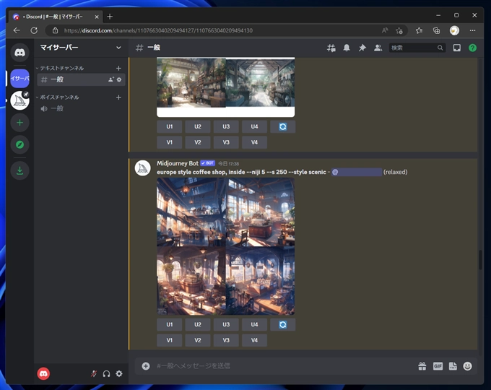
Task: Open notification settings bell icon
Action: click(347, 48)
